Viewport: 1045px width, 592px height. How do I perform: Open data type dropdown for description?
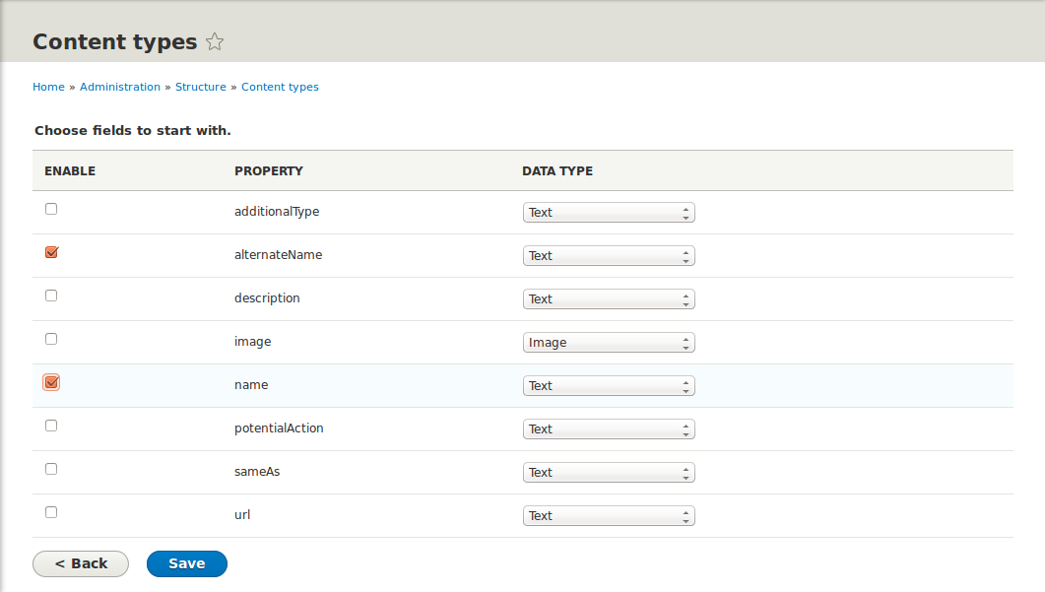point(608,299)
